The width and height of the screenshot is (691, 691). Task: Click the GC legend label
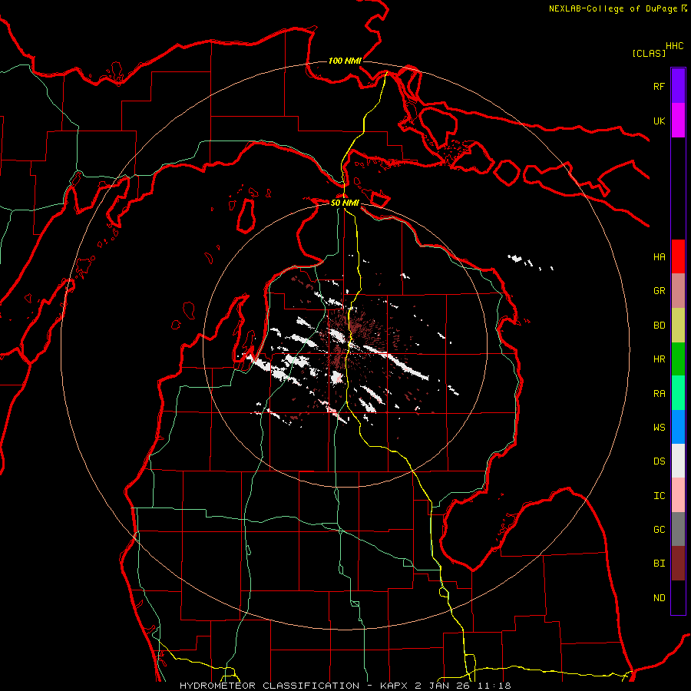tap(659, 530)
